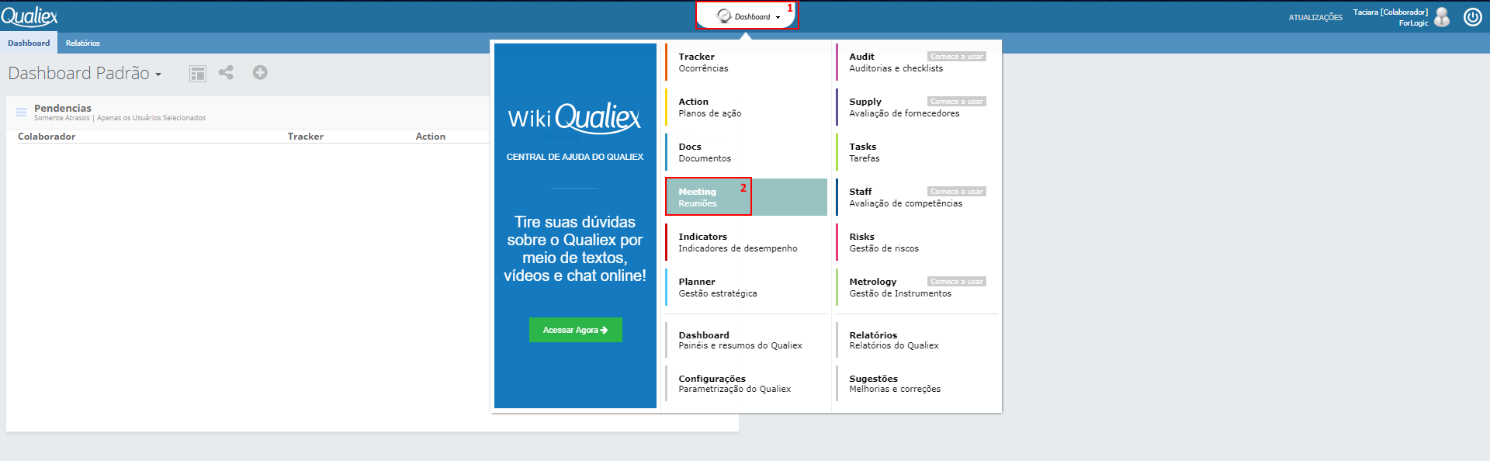
Task: Switch to the Relatórios tab
Action: 83,43
